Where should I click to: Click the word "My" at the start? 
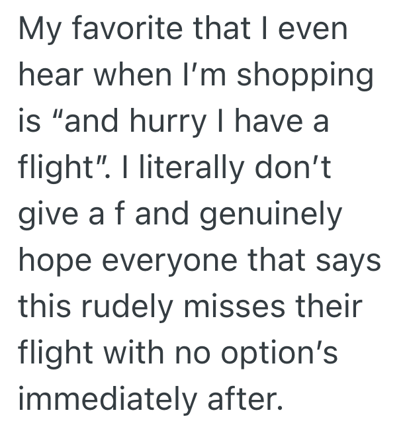click(x=38, y=31)
